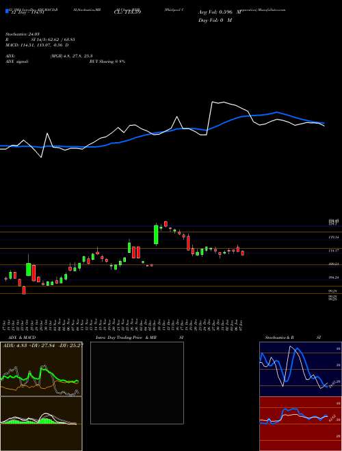
Task: Select the Stochastics: 24.93 reading
Action: coord(24,34)
